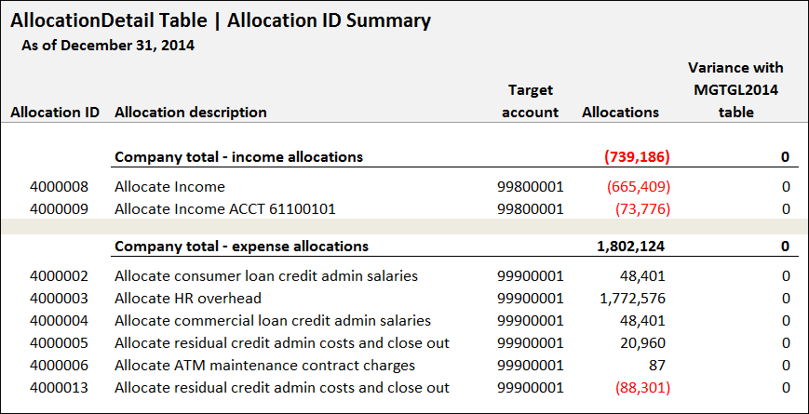The width and height of the screenshot is (809, 414).
Task: Select the Target account column header
Action: [531, 101]
